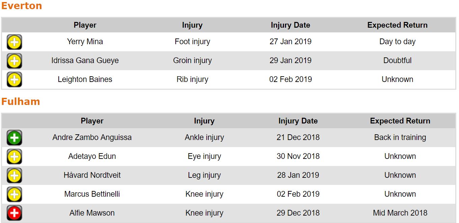459x223 pixels.
Task: Click the Injury Date header in Everton table
Action: point(290,25)
